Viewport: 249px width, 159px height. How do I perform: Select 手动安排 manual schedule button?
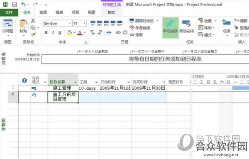point(171,28)
